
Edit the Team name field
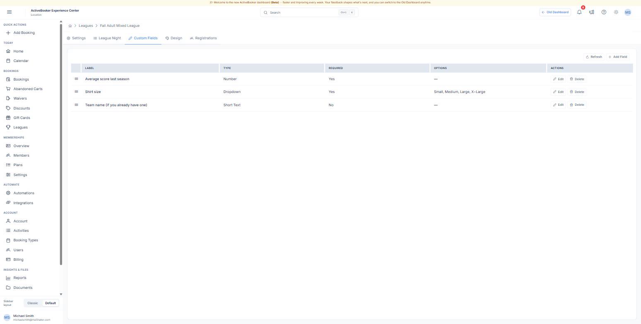pyautogui.click(x=558, y=105)
